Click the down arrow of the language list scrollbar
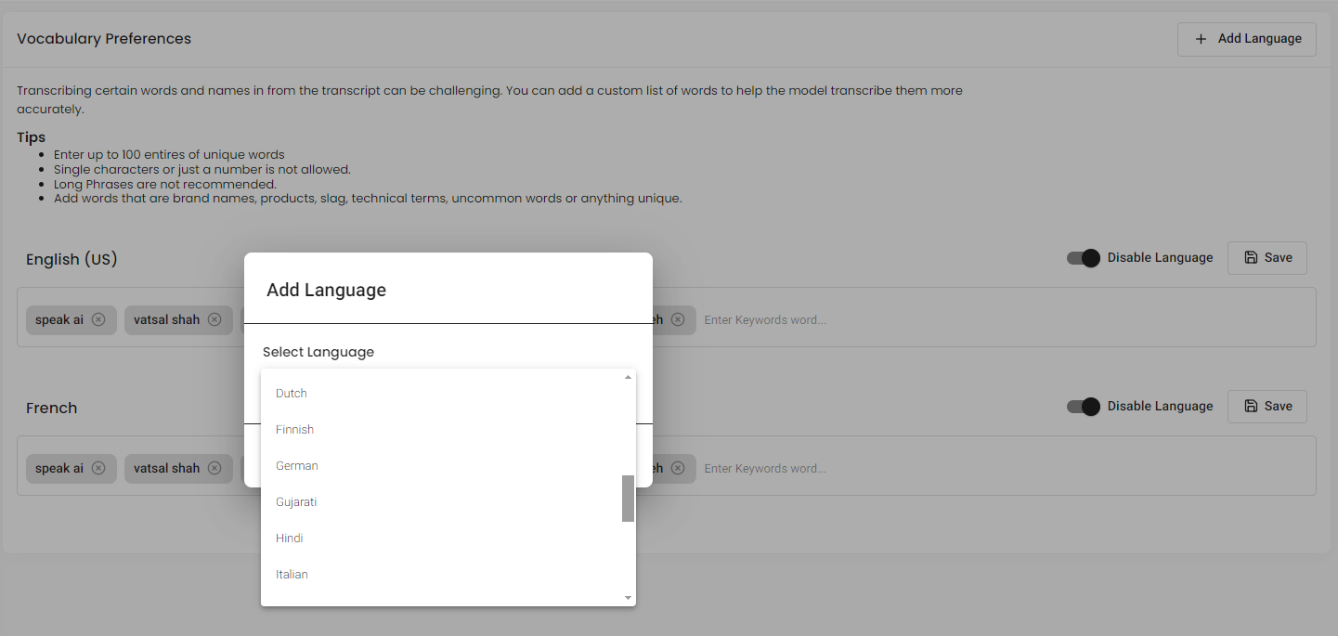Viewport: 1338px width, 636px height. coord(628,598)
